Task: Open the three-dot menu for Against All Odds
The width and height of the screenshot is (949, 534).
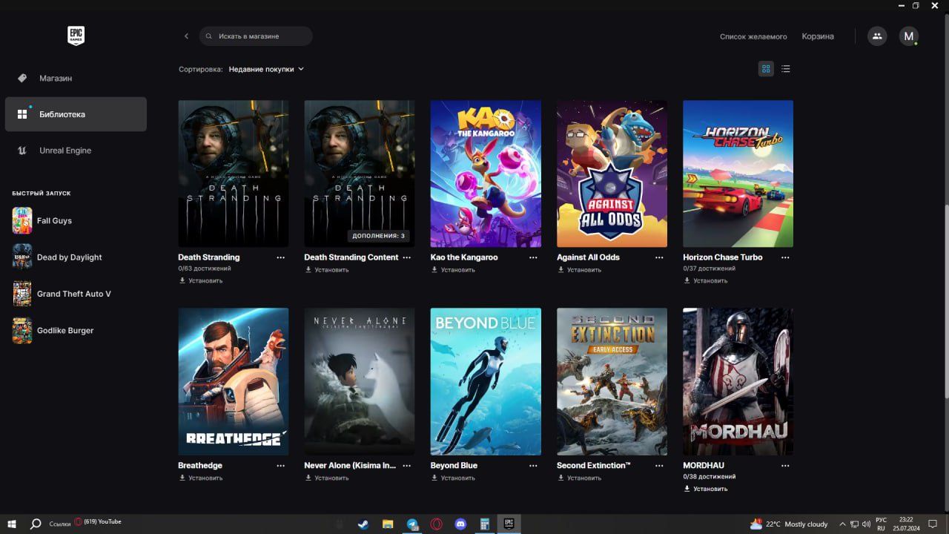Action: point(659,257)
